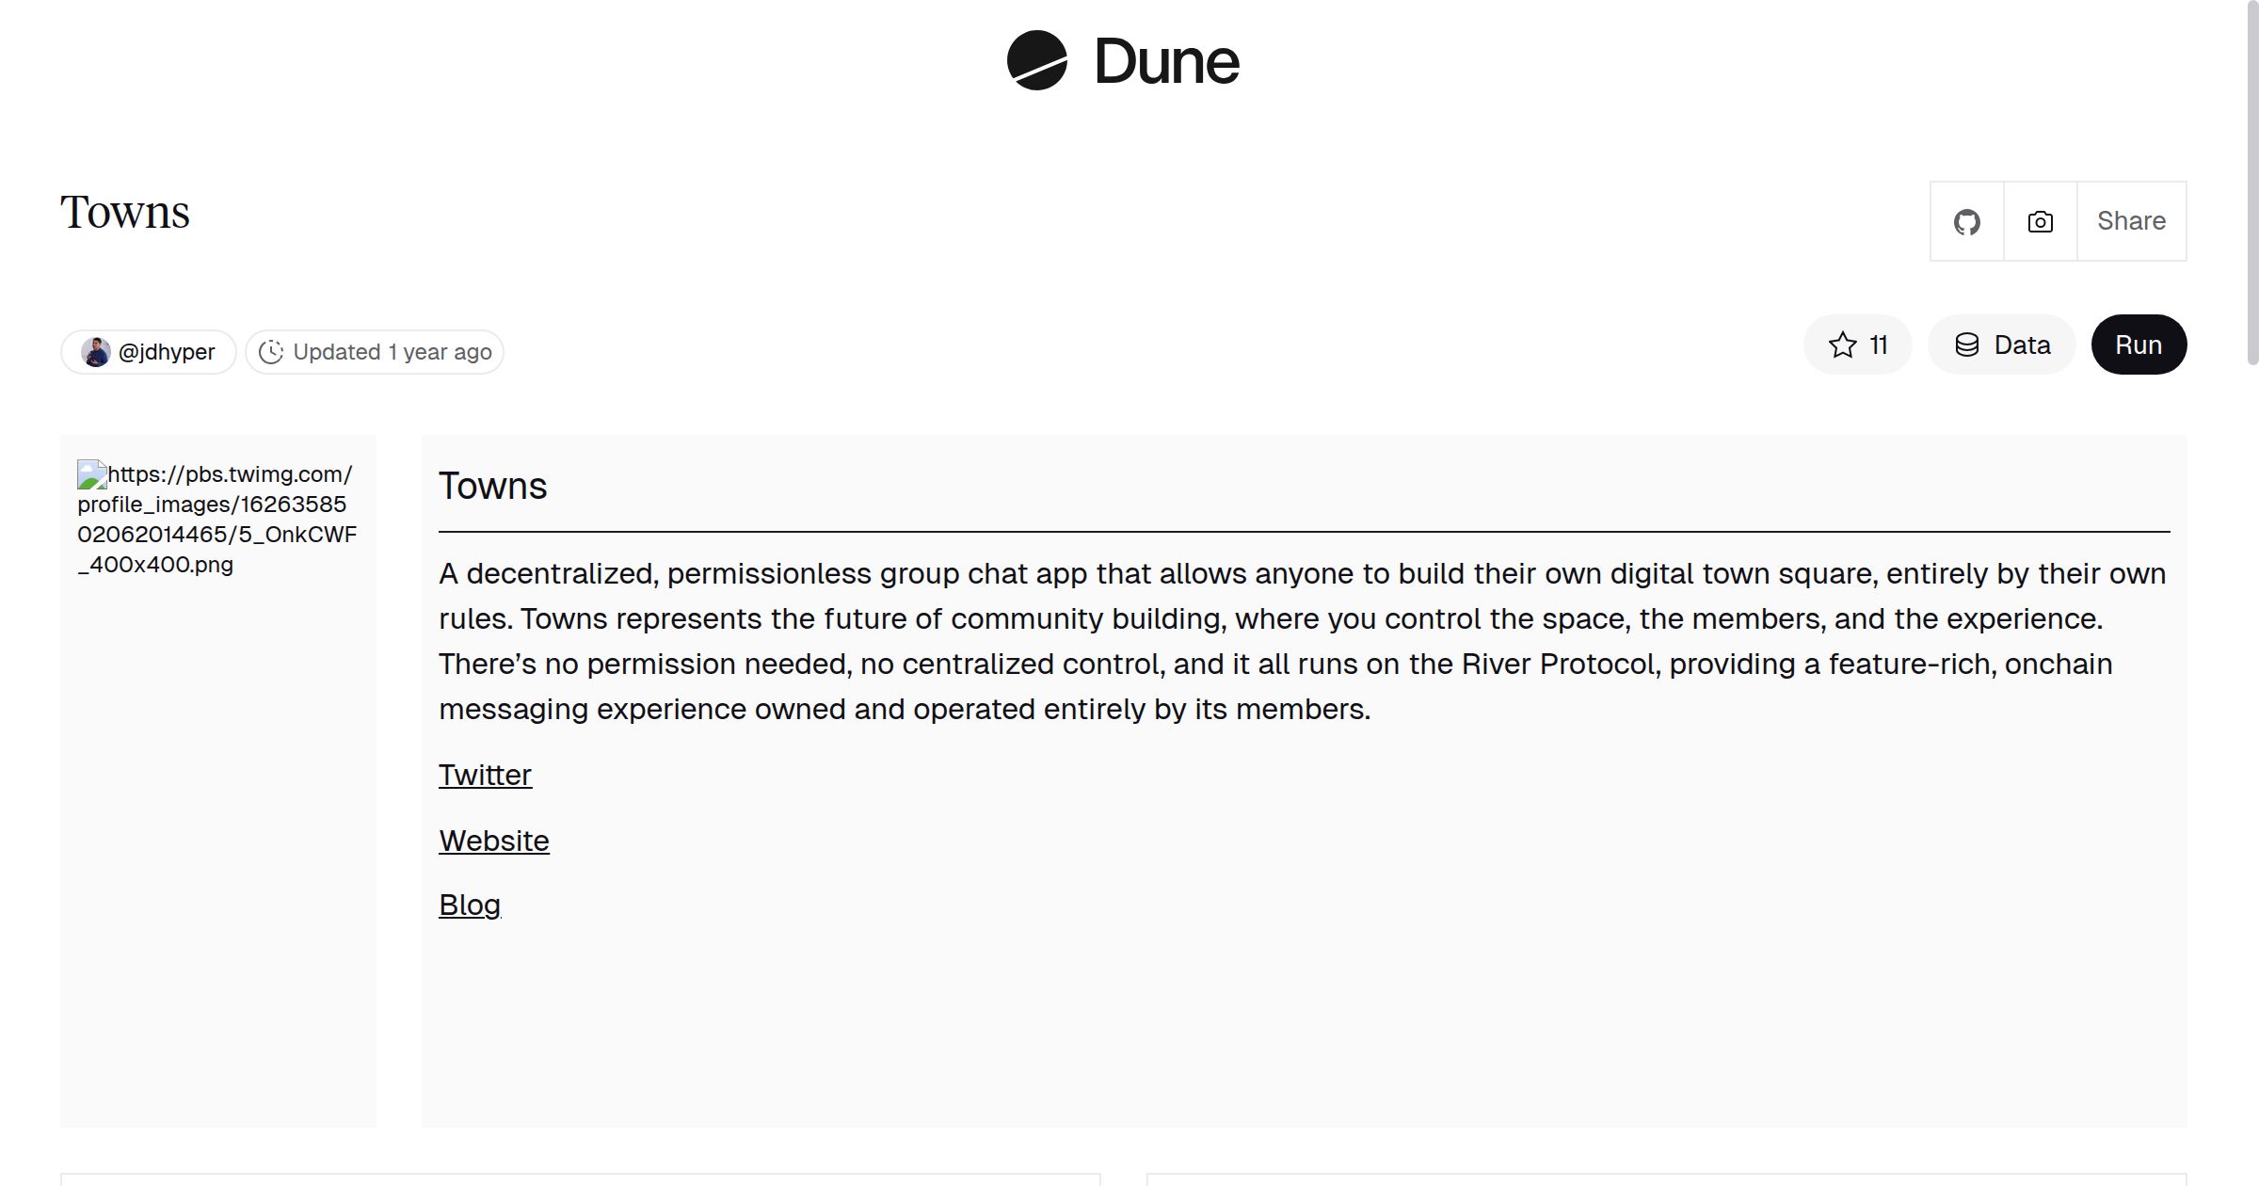Click the clock icon beside Updated
Viewport: 2259px width, 1186px height.
coord(271,352)
